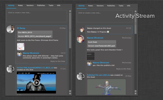Viewport: 163px width, 100px height.
Task: Click the Shot BECH_0215 button
Action: (35, 32)
